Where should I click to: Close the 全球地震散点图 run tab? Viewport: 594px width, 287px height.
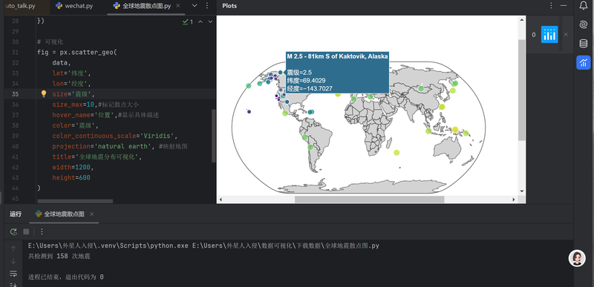point(91,214)
